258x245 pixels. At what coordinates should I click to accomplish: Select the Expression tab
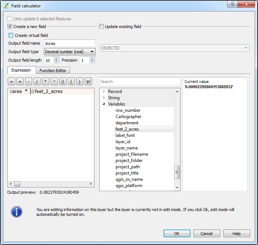point(21,70)
